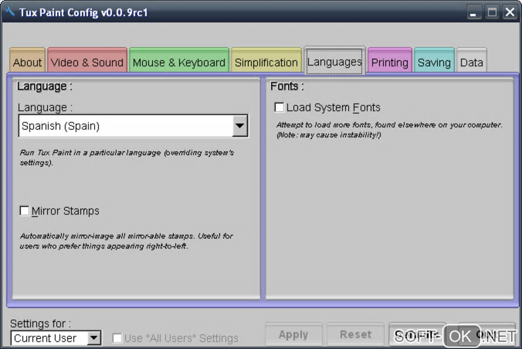The height and width of the screenshot is (349, 522).
Task: Tick the Load System Fonts checkbox
Action: coord(279,107)
